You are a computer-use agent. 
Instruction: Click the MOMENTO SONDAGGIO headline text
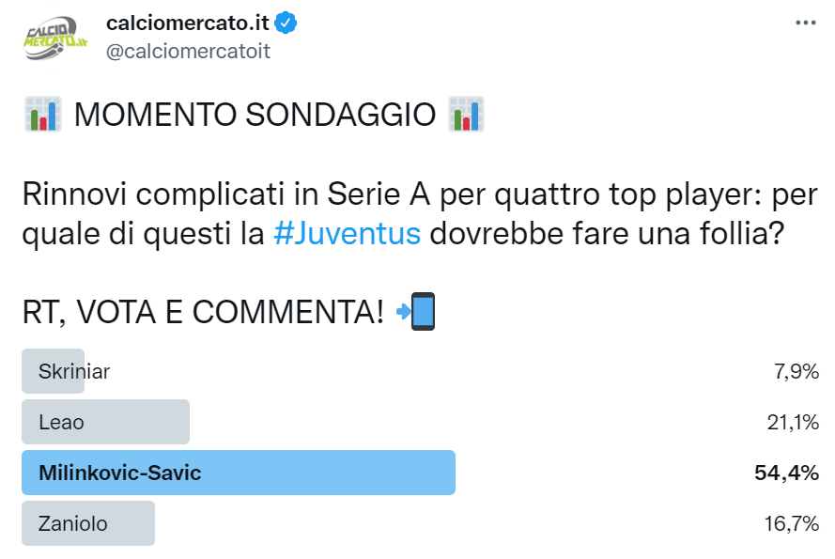254,116
